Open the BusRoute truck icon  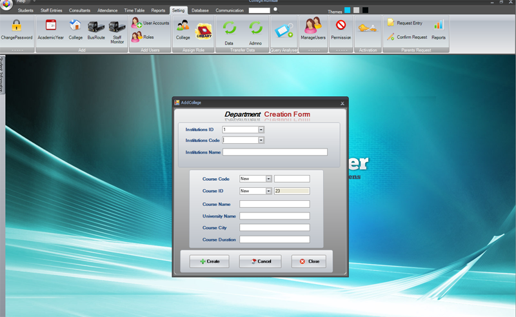95,26
